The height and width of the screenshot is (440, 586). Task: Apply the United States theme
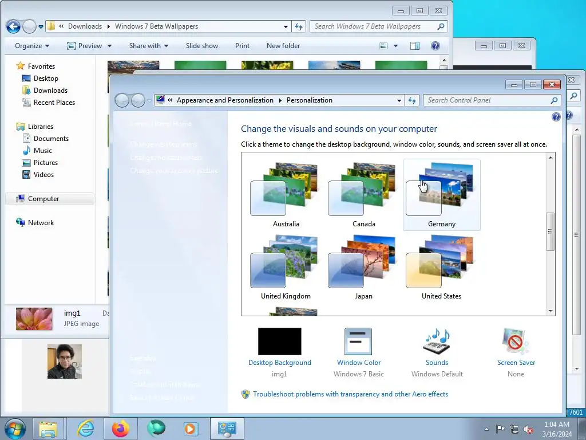point(441,267)
